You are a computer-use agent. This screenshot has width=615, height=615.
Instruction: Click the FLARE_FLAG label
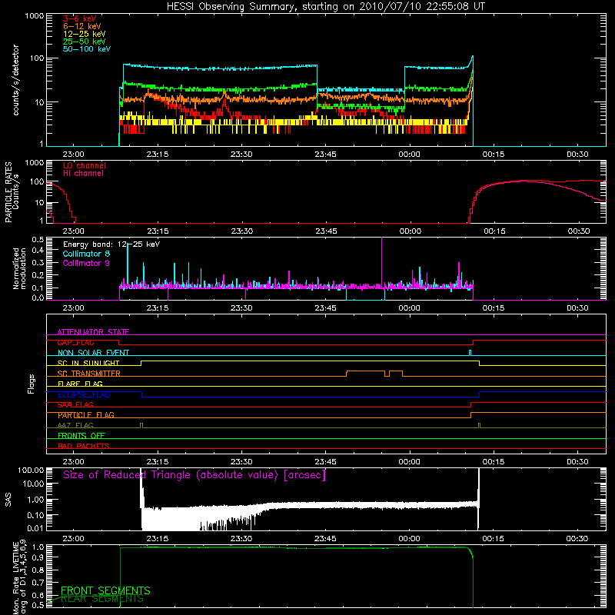80,384
